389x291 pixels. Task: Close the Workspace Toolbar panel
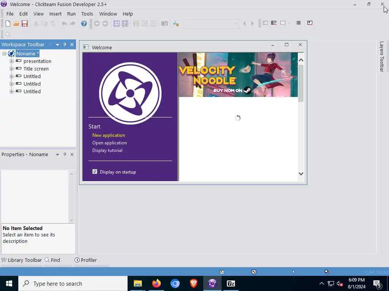tap(72, 45)
